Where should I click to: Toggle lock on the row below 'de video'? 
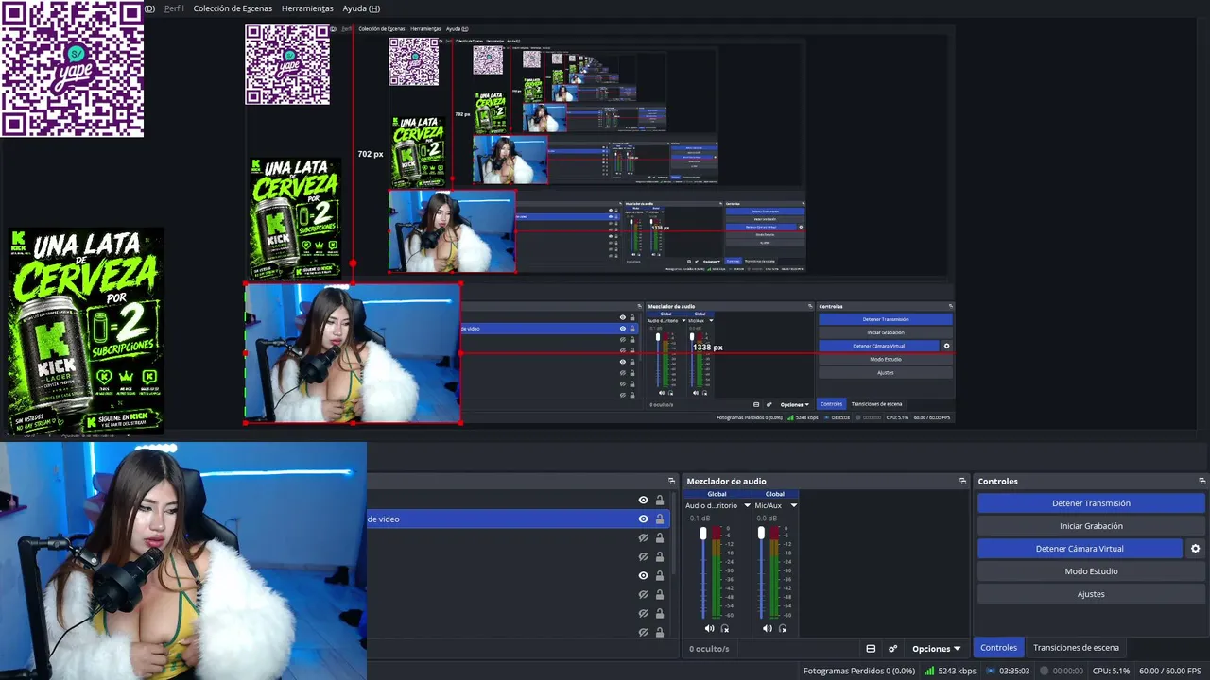coord(659,538)
